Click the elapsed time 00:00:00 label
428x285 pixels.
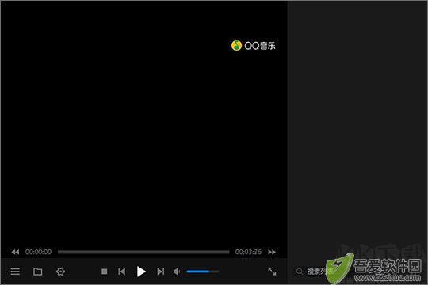click(x=39, y=252)
